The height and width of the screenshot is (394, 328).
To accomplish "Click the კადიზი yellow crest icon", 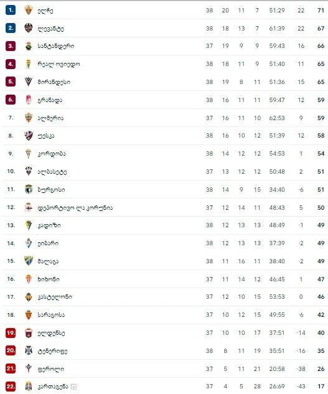I will [29, 225].
